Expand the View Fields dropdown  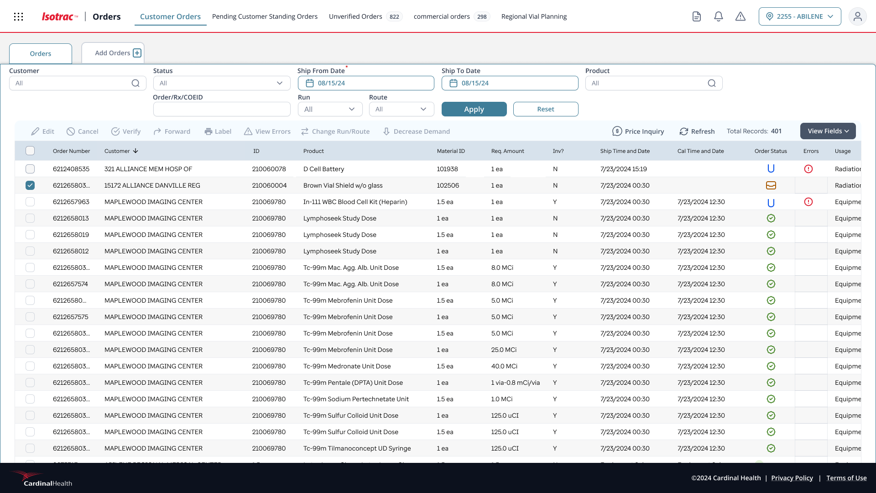click(828, 131)
